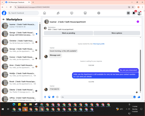Viewport: 145px width, 116px height.
Task: Open Chrome tab search dropdown arrow
Action: 2,2
